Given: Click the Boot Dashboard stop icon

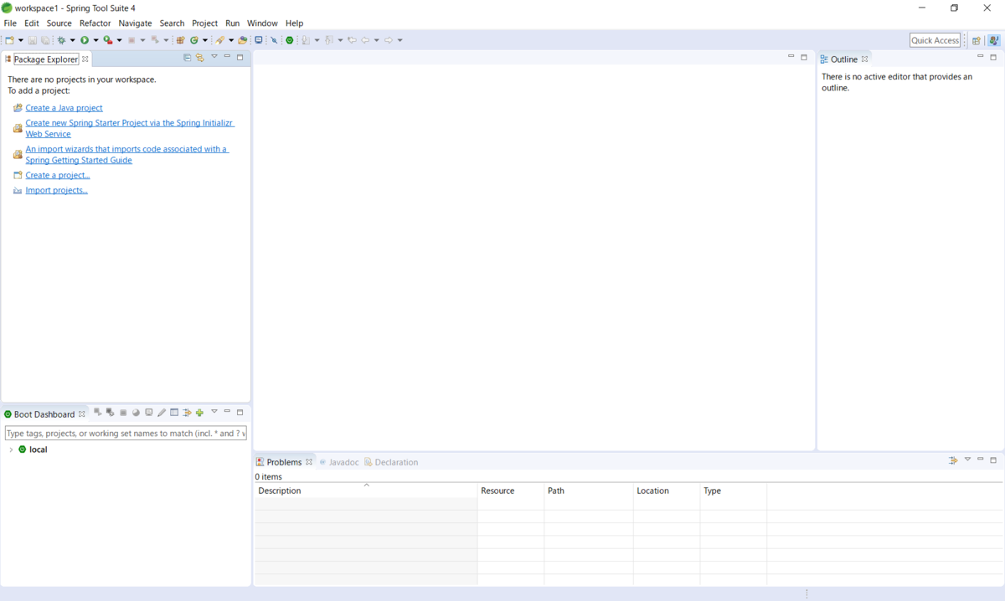Looking at the screenshot, I should coord(123,413).
